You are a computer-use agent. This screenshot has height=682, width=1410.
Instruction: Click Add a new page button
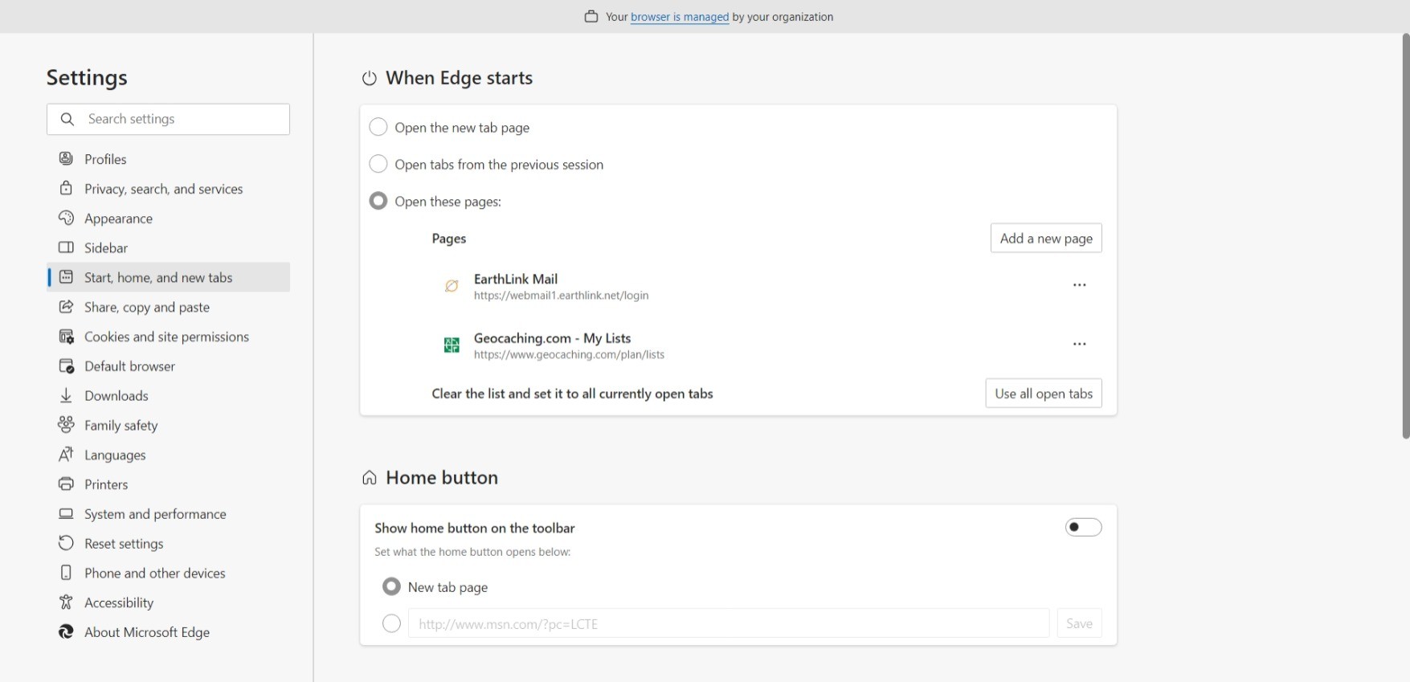[1046, 238]
